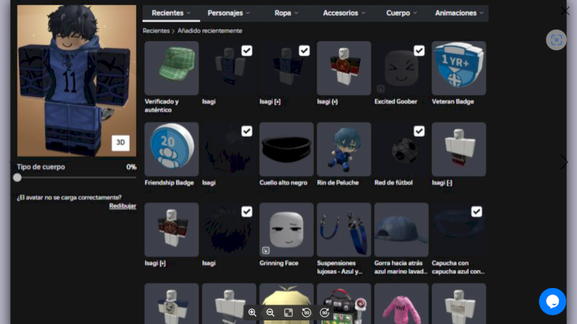Expand the Personajes dropdown arrow

tap(248, 13)
